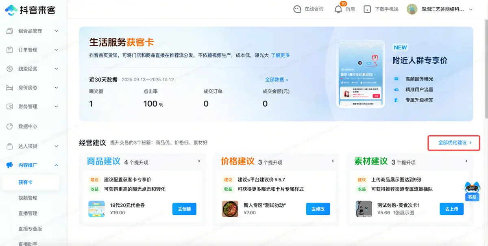
Task: Click the 了解更多 link
Action: pyautogui.click(x=281, y=55)
